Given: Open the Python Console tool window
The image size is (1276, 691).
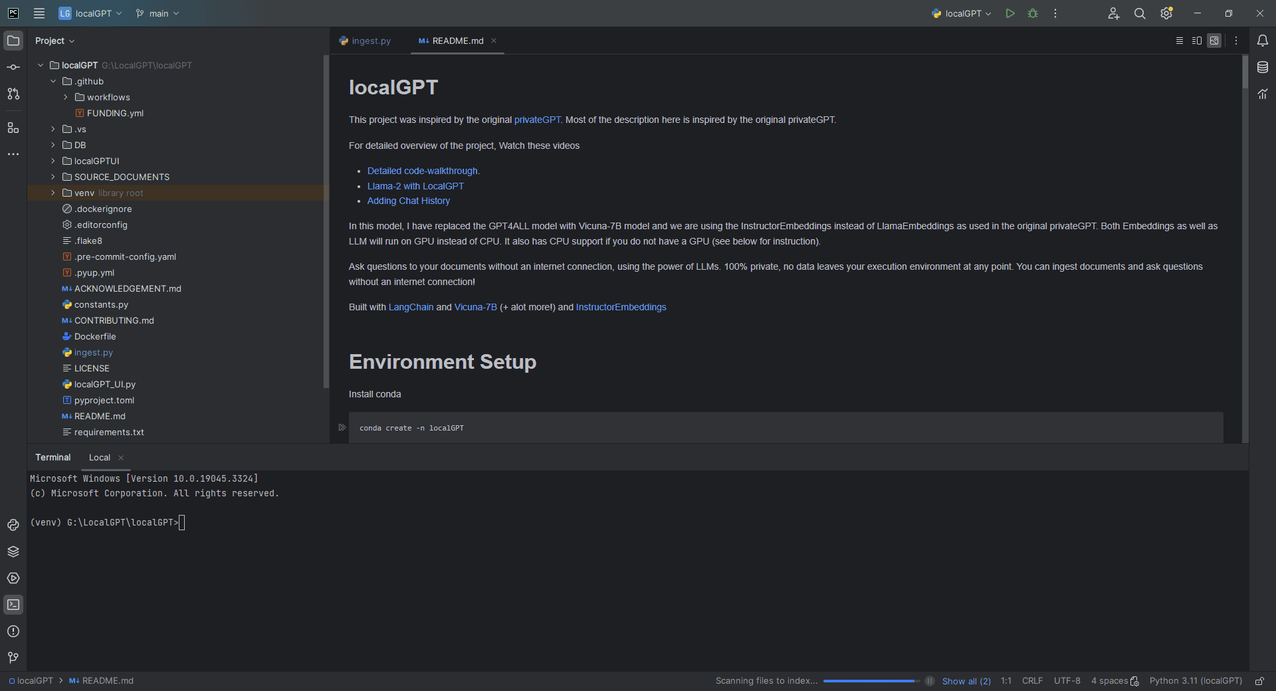Looking at the screenshot, I should [x=13, y=525].
